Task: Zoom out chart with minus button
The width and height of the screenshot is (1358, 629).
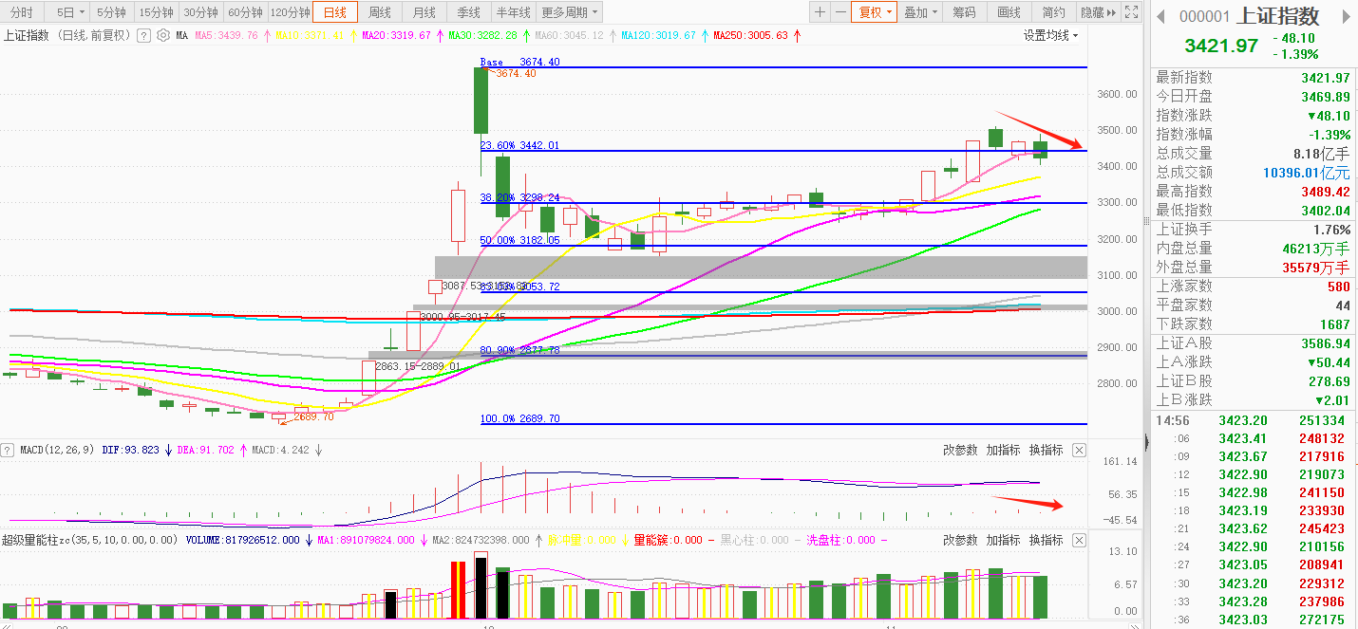Action: pyautogui.click(x=840, y=12)
